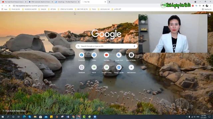The width and height of the screenshot is (213, 119).
Task: Switch to FREE Automatic Backlink Generator tab
Action: (x=41, y=2)
